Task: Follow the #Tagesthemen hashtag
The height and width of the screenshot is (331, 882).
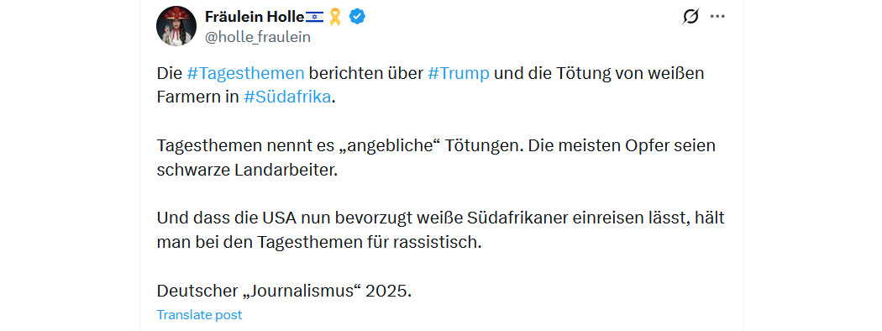Action: [245, 74]
